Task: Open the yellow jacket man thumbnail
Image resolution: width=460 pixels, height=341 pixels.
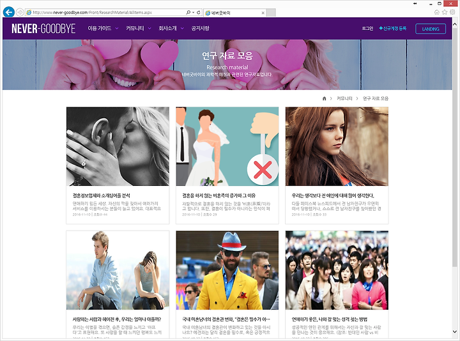Action: (x=227, y=270)
